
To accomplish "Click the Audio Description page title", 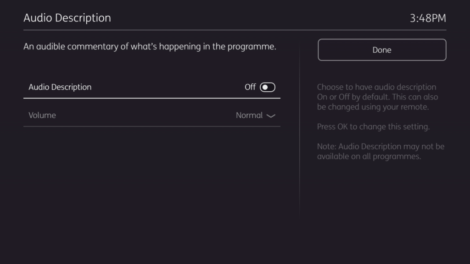I will [x=67, y=18].
